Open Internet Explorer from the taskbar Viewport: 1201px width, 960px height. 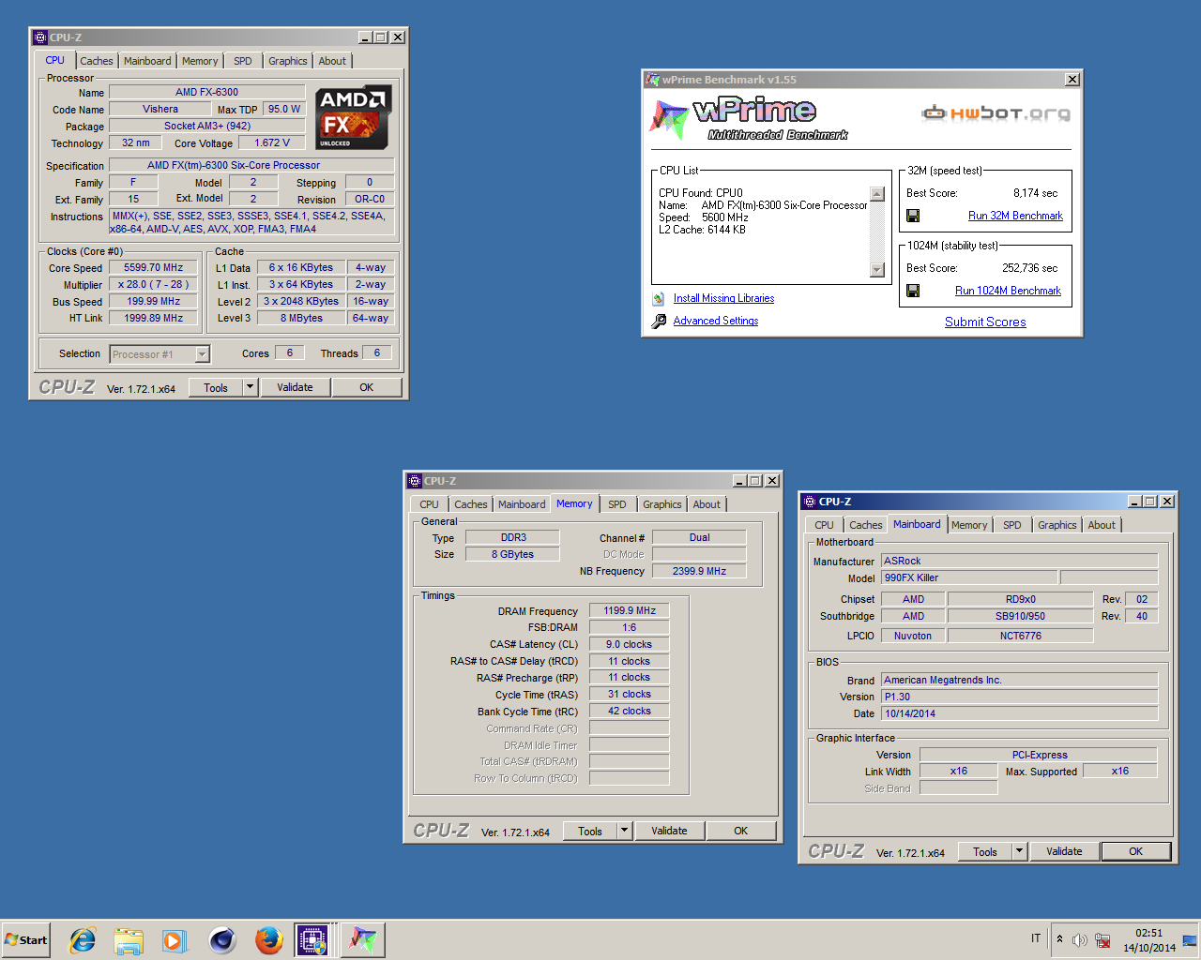tap(83, 939)
